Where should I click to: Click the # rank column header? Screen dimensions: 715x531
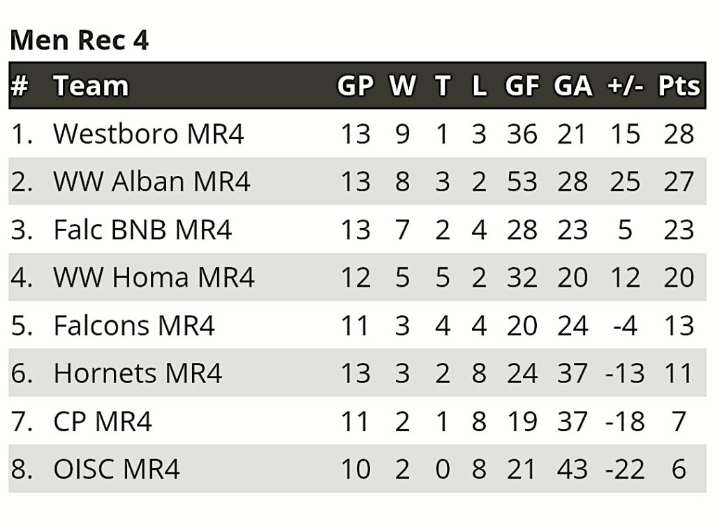coord(20,86)
